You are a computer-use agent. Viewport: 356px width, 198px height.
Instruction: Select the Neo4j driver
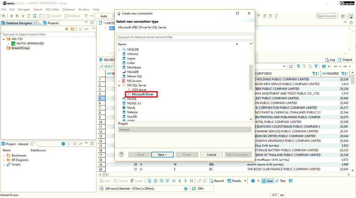[131, 108]
